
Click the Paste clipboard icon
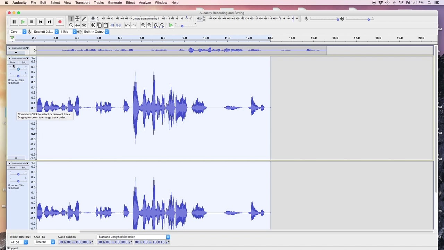[x=106, y=25]
